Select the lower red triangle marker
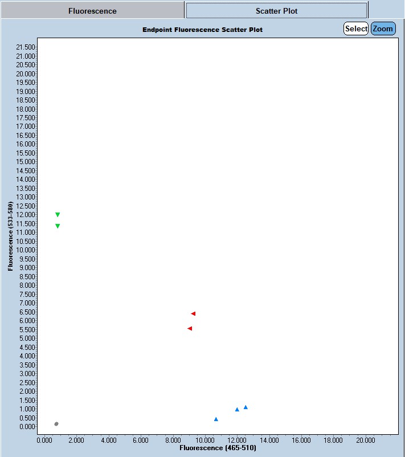Screen dimensions: 405x457 coord(190,328)
